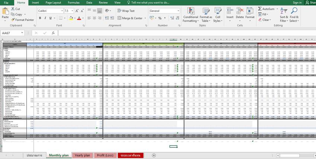
Task: Open the font color dropdown arrow
Action: click(83, 18)
